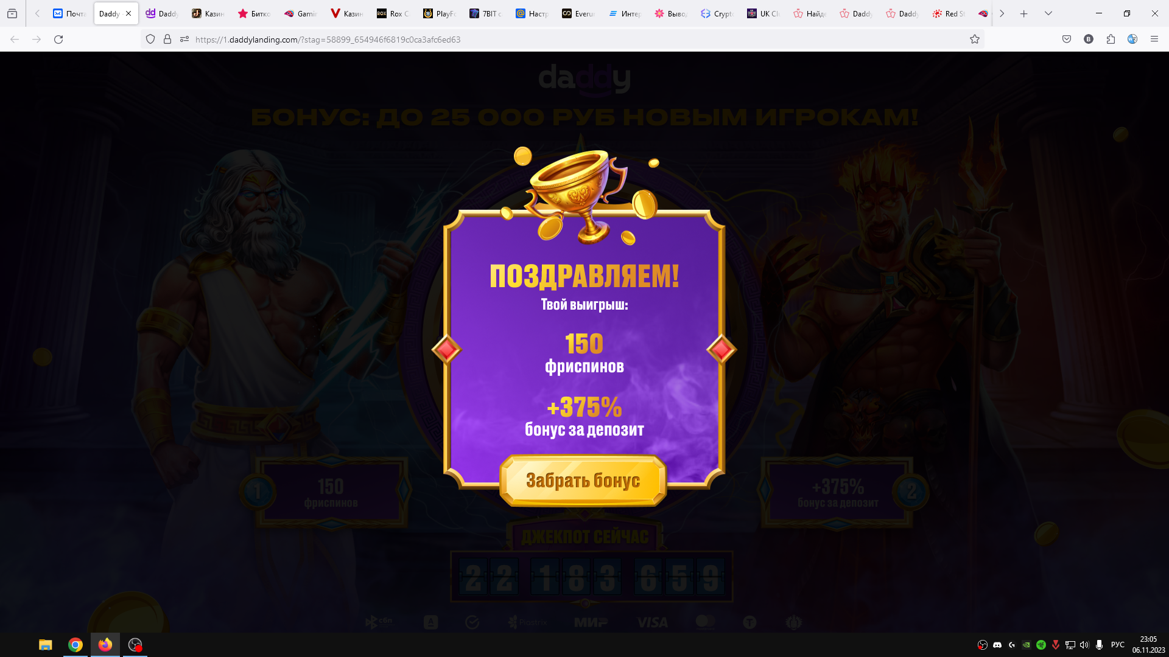This screenshot has height=657, width=1169.
Task: Switch to the Rox Casino tab
Action: [394, 13]
